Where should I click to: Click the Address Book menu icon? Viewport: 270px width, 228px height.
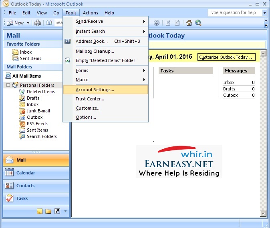[x=67, y=41]
